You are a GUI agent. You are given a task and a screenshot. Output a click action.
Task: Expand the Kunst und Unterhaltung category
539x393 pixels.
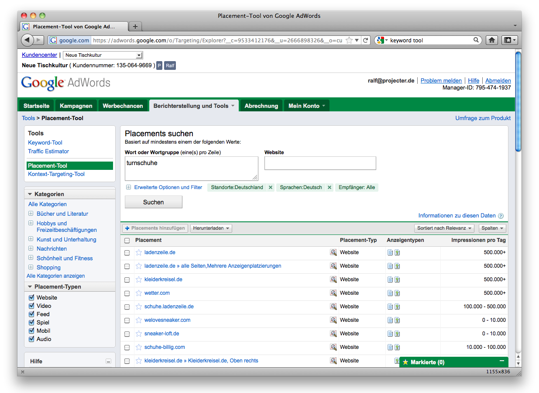coord(31,239)
